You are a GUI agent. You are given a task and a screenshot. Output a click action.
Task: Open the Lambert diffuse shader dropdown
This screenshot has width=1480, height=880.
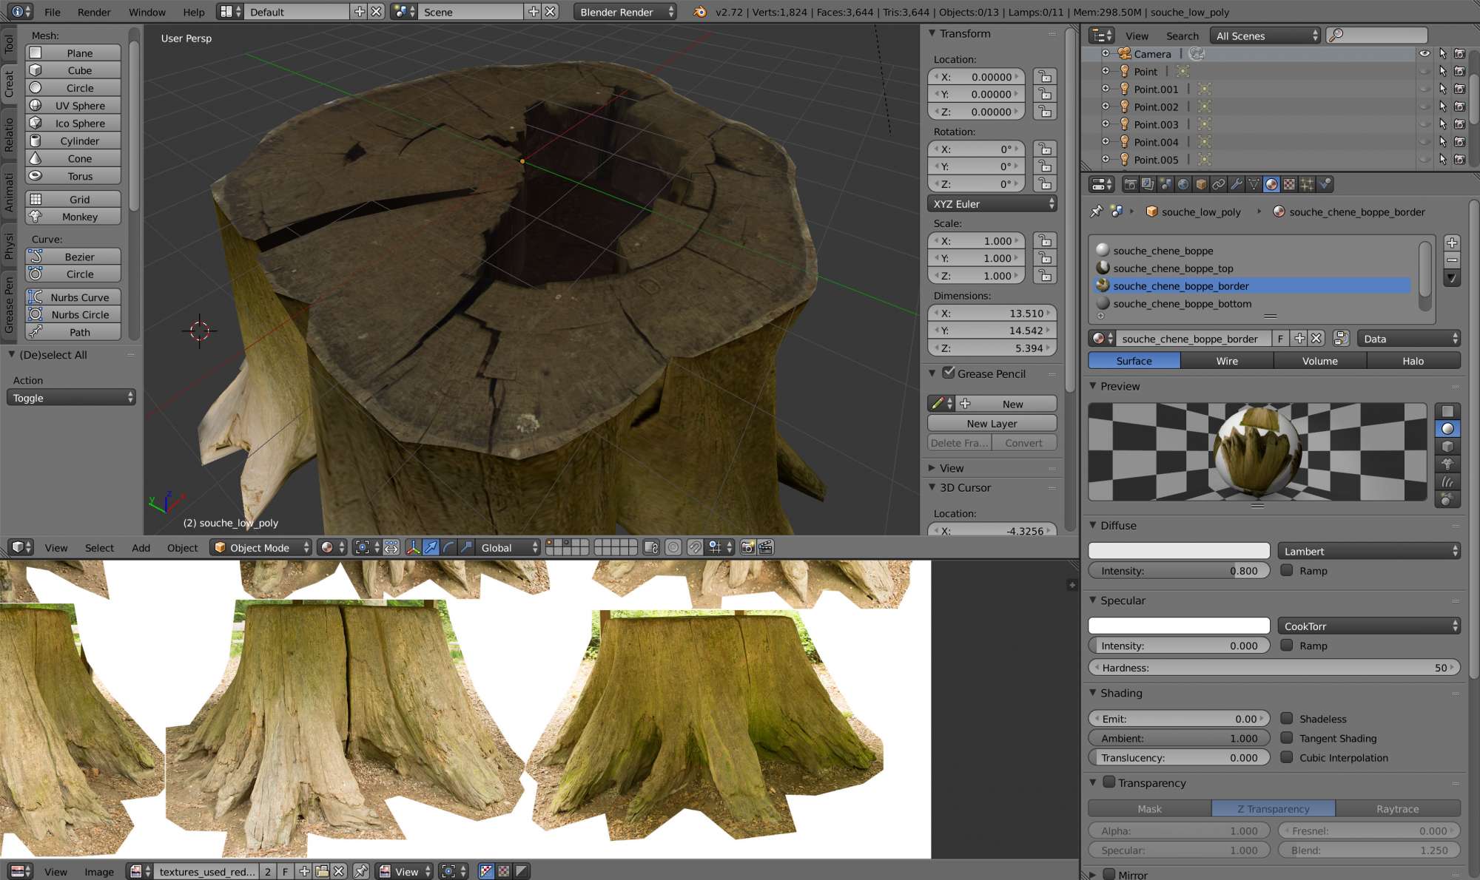(x=1369, y=551)
